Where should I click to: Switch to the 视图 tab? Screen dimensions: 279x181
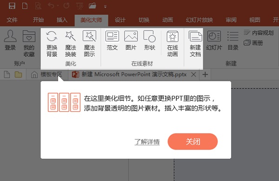click(x=255, y=20)
